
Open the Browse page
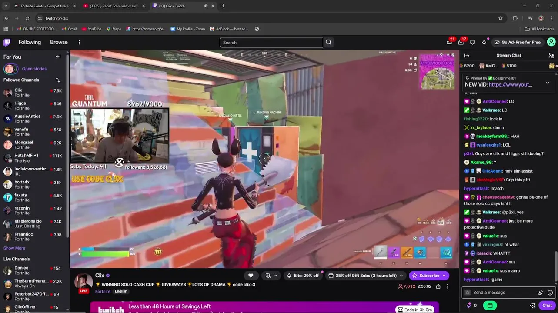59,42
